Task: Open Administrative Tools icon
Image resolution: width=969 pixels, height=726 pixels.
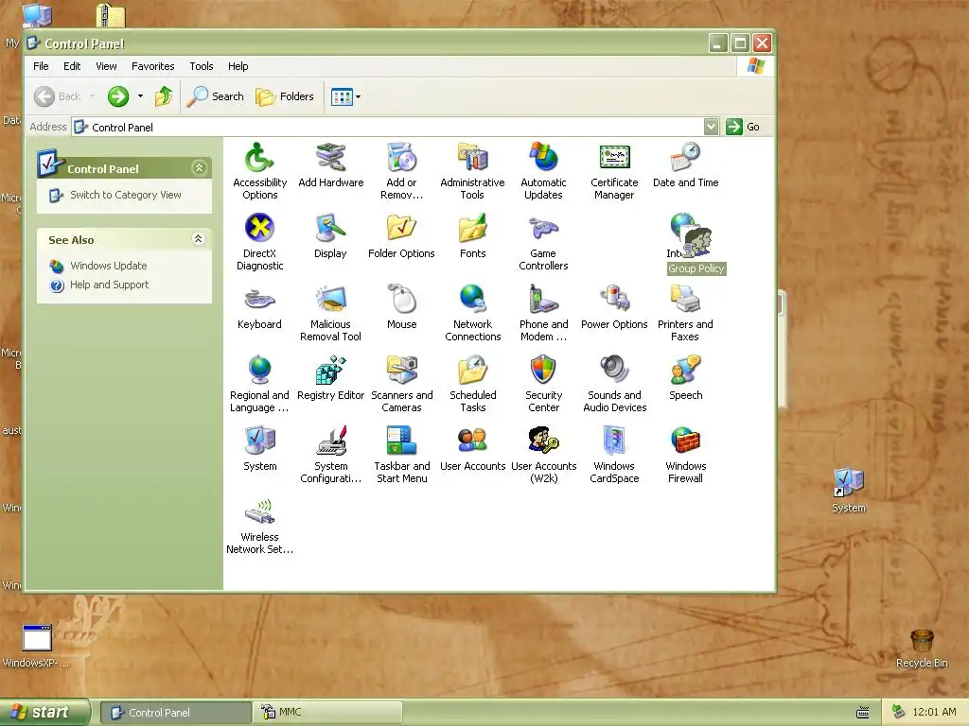Action: pos(473,158)
